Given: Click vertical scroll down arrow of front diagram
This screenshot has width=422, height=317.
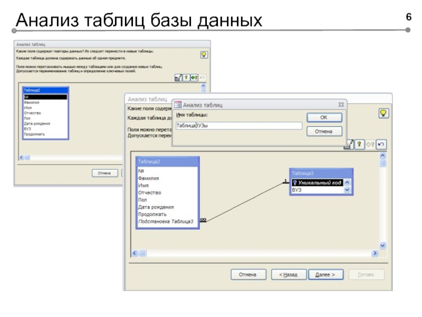Looking at the screenshot, I should (382, 245).
